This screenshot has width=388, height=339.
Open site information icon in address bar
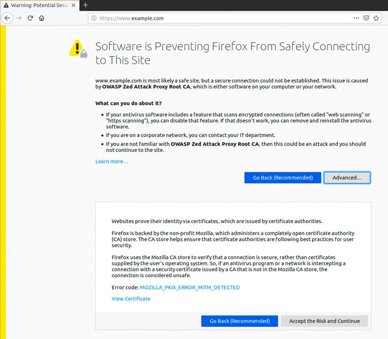click(94, 18)
